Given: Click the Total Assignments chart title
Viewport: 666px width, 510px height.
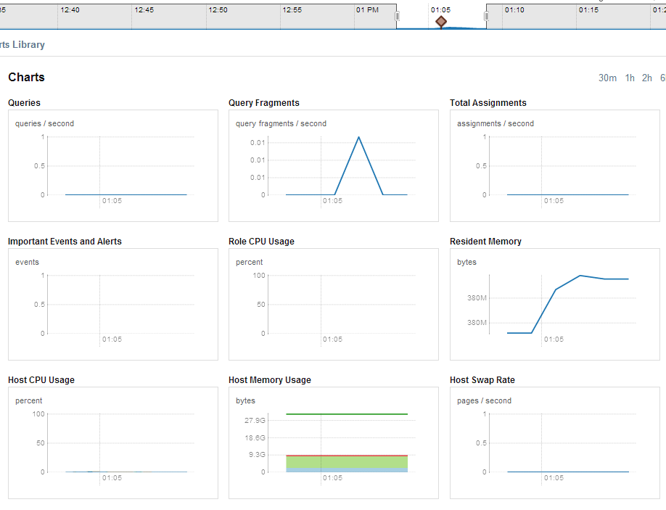Looking at the screenshot, I should coord(488,103).
